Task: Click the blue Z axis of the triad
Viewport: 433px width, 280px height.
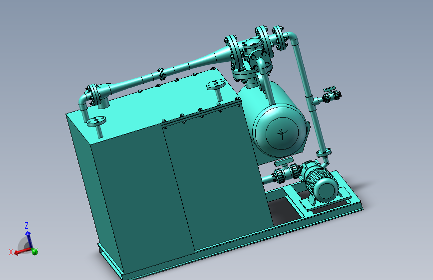Action: click(x=28, y=239)
